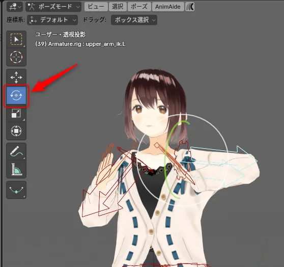
Task: Select the Breakdowner pose tool
Action: (x=16, y=190)
